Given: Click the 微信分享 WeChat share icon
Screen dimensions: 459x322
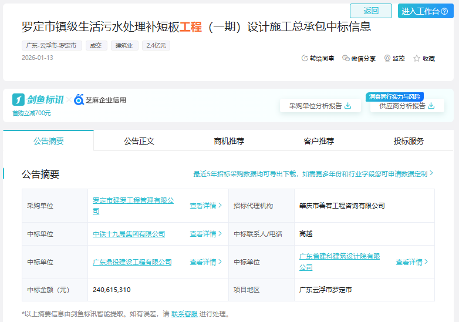Looking at the screenshot, I should 346,58.
